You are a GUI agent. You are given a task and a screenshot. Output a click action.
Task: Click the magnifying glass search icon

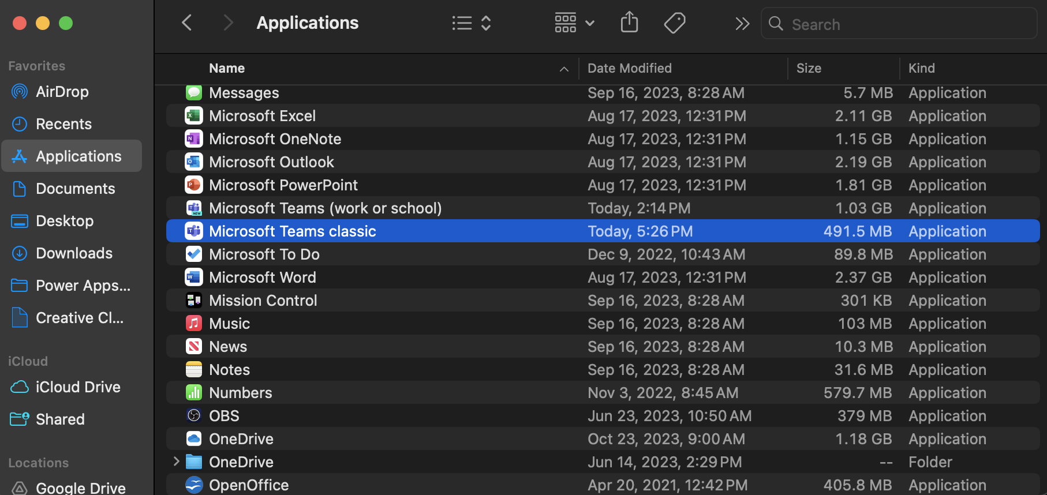pos(776,24)
